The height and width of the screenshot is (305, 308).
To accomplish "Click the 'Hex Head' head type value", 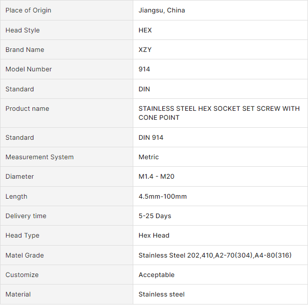I will 154,236.
